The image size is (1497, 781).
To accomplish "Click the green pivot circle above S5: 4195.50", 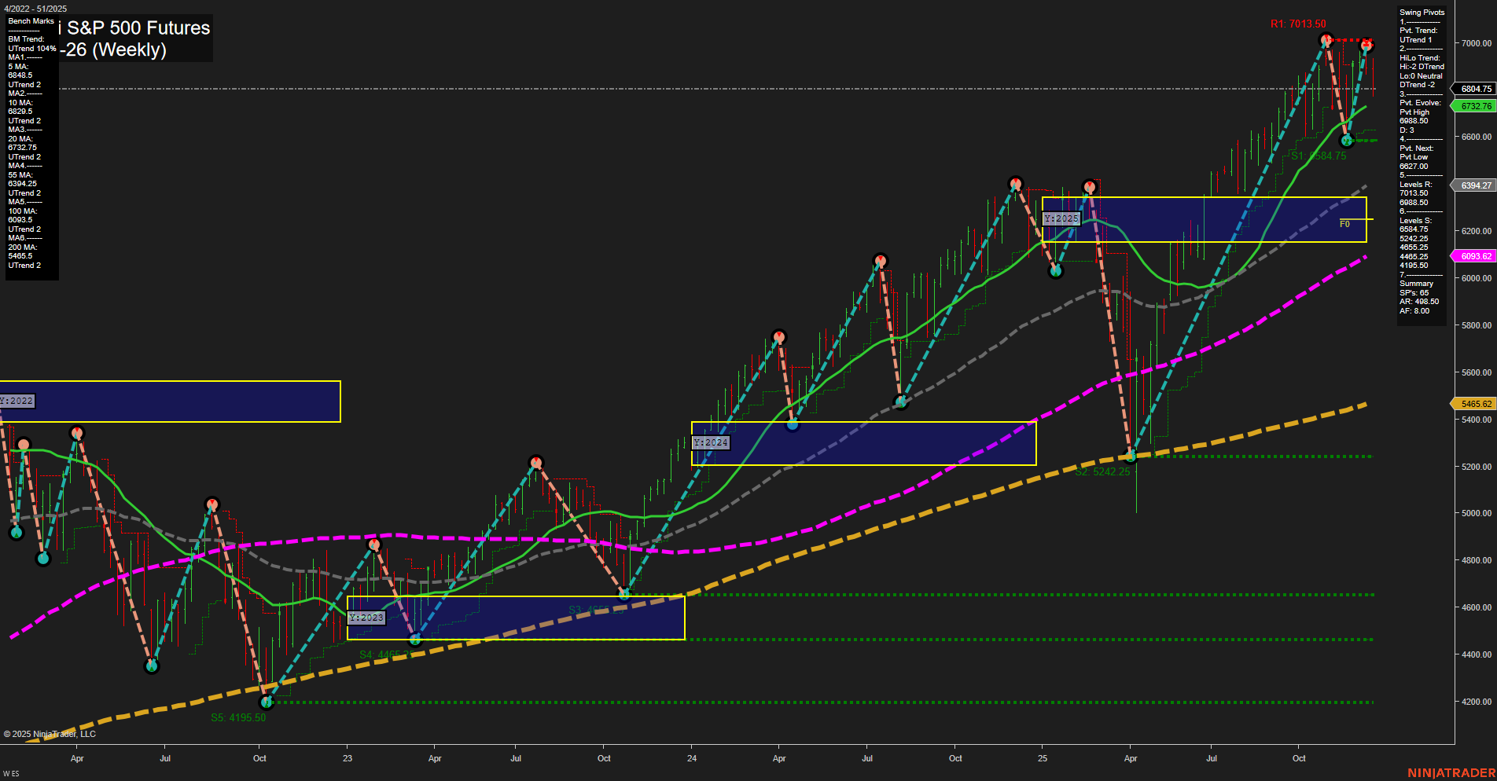I will (267, 702).
